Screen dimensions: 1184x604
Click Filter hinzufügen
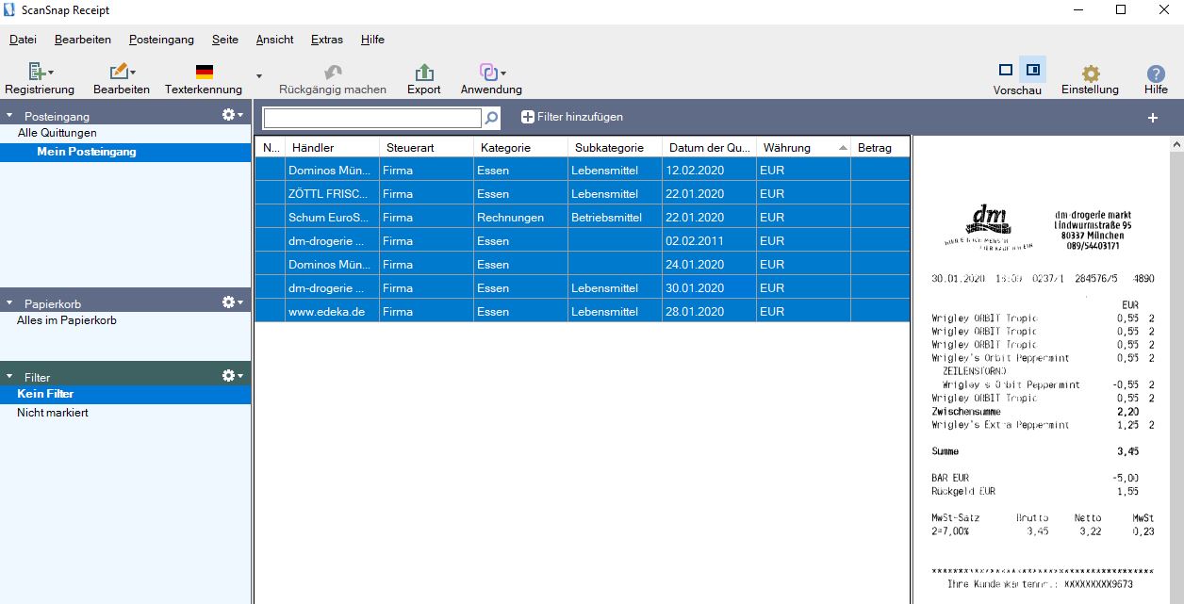(571, 117)
